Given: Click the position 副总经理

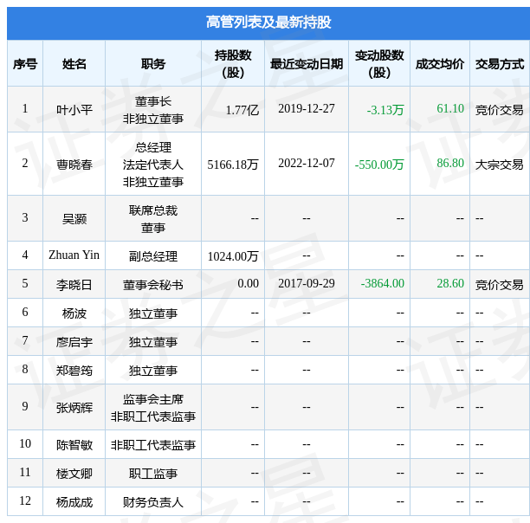Looking at the screenshot, I should click(x=153, y=256).
